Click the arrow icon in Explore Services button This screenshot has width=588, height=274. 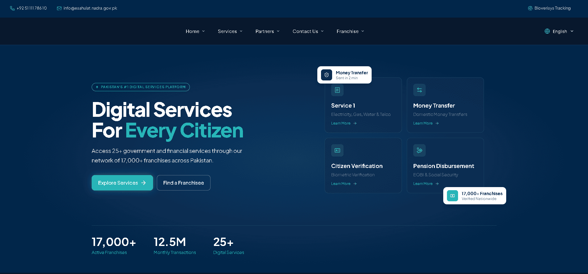tap(144, 183)
